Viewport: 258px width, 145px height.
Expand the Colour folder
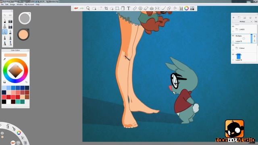click(x=237, y=48)
